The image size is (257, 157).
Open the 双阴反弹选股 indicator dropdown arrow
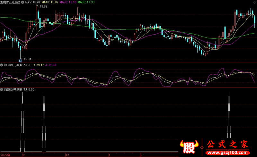pos(2,90)
